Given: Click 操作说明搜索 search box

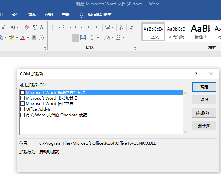Looking at the screenshot, I should click(x=100, y=14).
